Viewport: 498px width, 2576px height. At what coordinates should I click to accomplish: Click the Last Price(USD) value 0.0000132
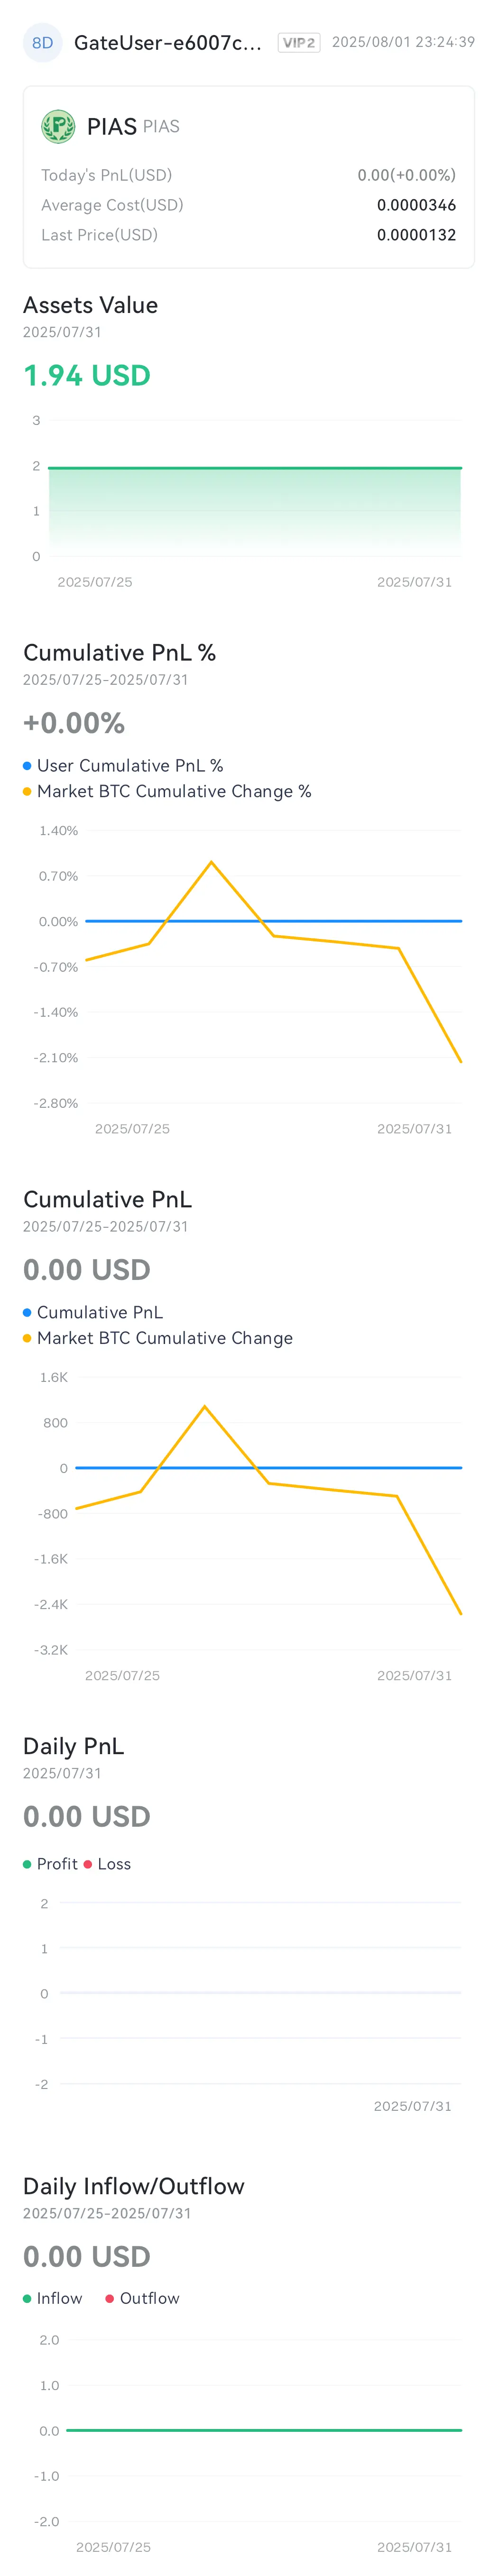point(416,235)
